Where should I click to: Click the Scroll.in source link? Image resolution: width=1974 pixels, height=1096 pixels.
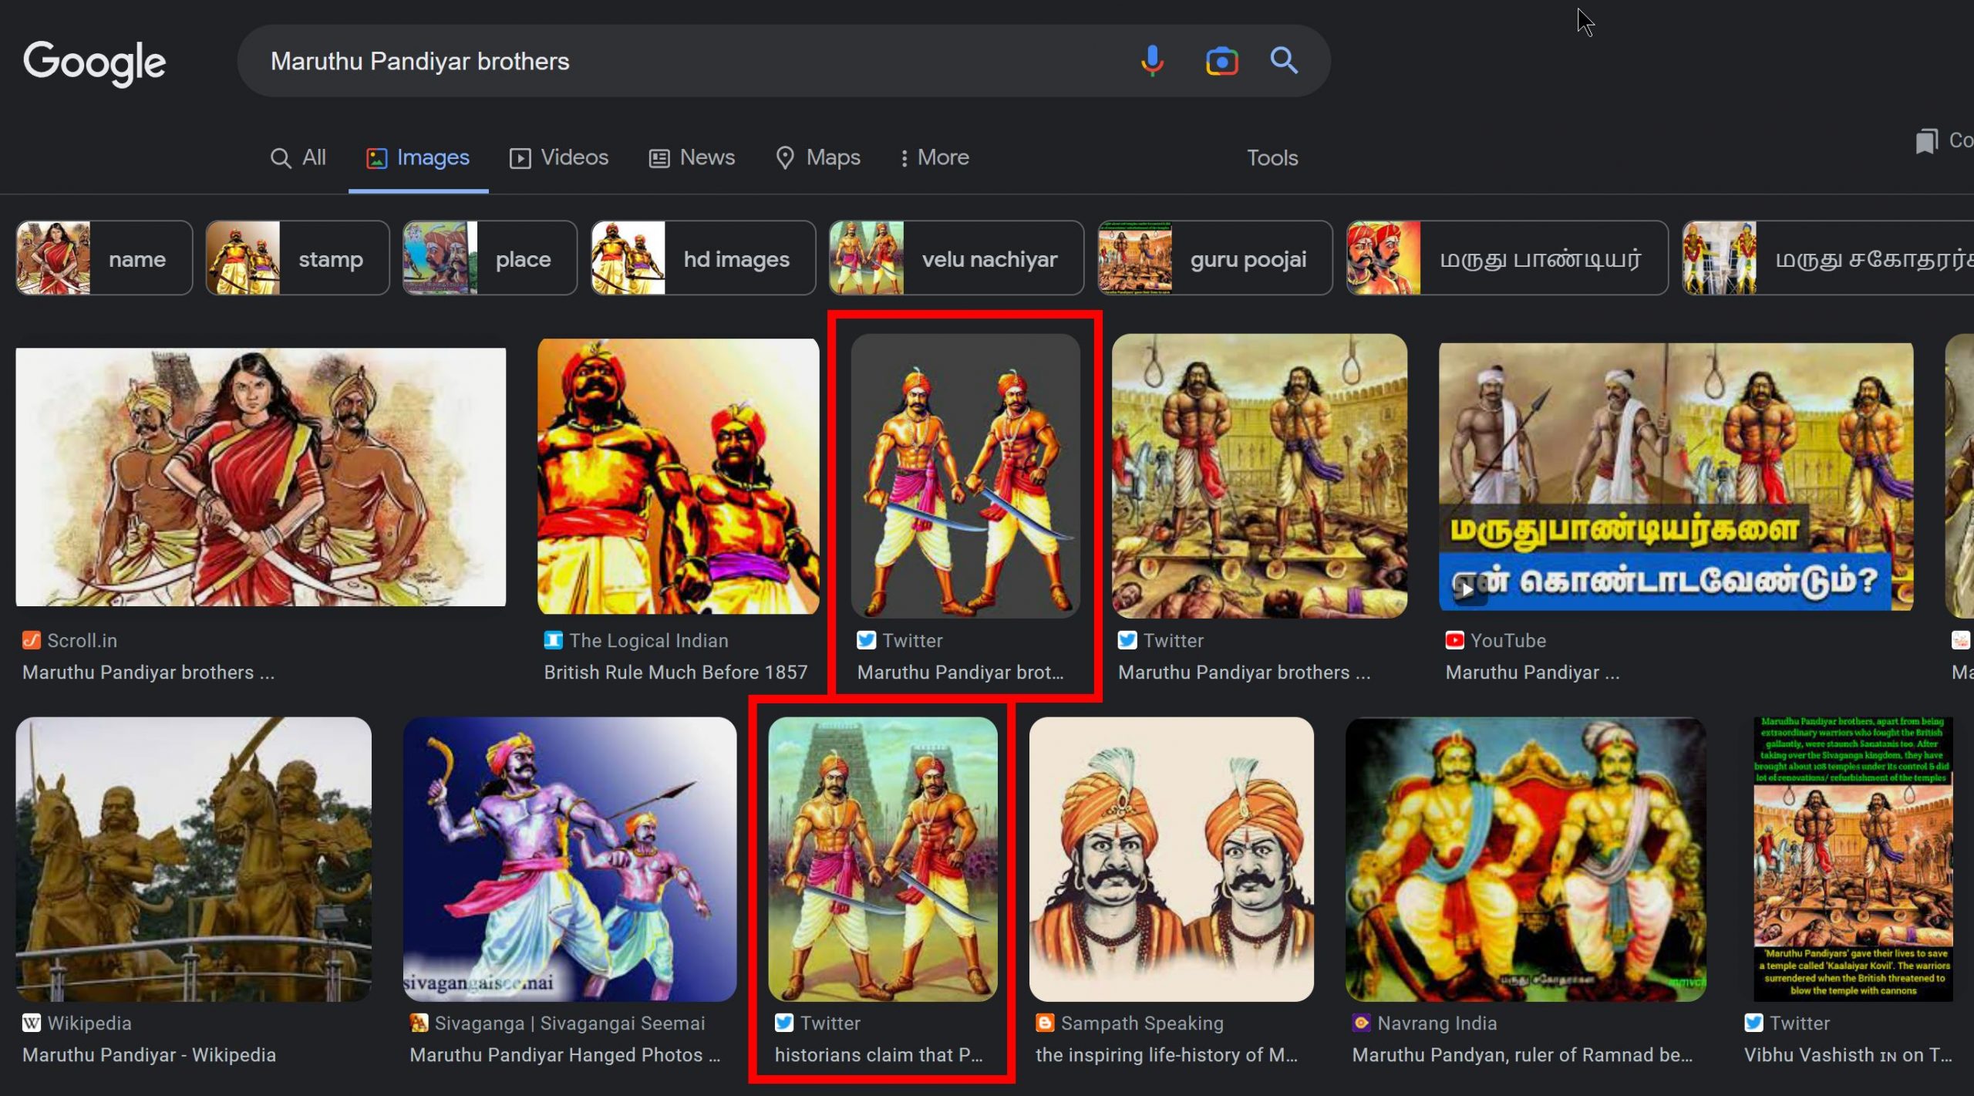click(82, 640)
